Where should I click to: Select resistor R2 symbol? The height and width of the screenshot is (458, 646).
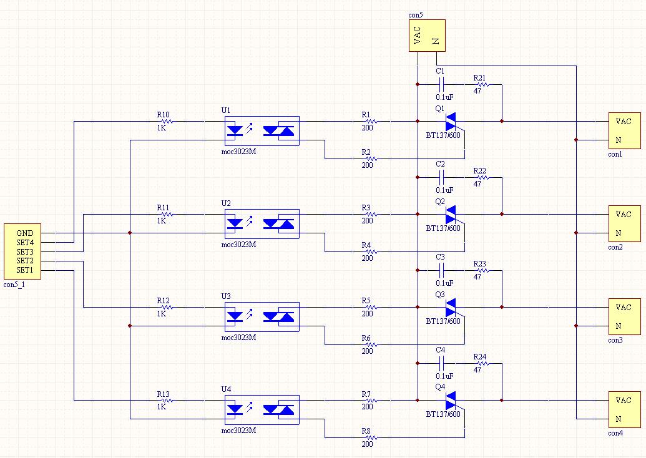pyautogui.click(x=371, y=158)
